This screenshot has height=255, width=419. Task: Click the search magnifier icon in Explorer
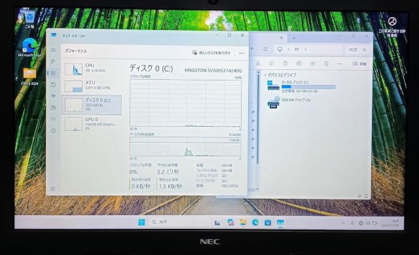coord(364,50)
